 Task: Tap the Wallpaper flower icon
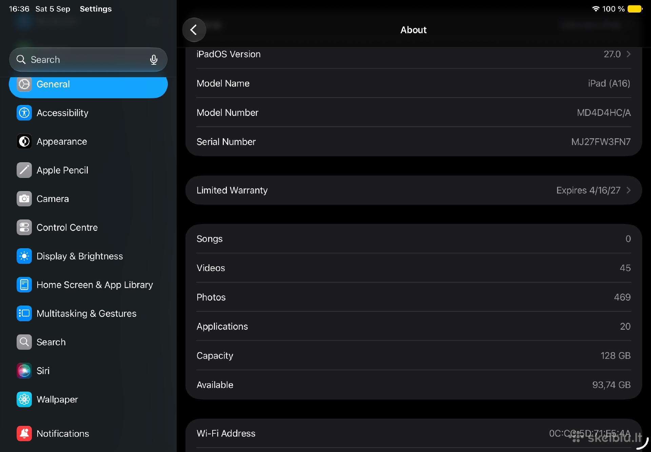click(x=24, y=399)
